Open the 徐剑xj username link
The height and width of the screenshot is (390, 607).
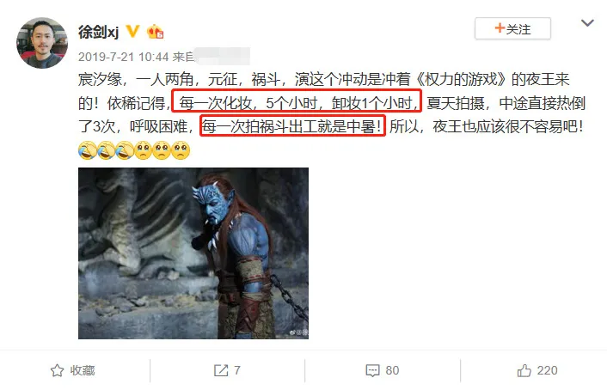tap(98, 32)
